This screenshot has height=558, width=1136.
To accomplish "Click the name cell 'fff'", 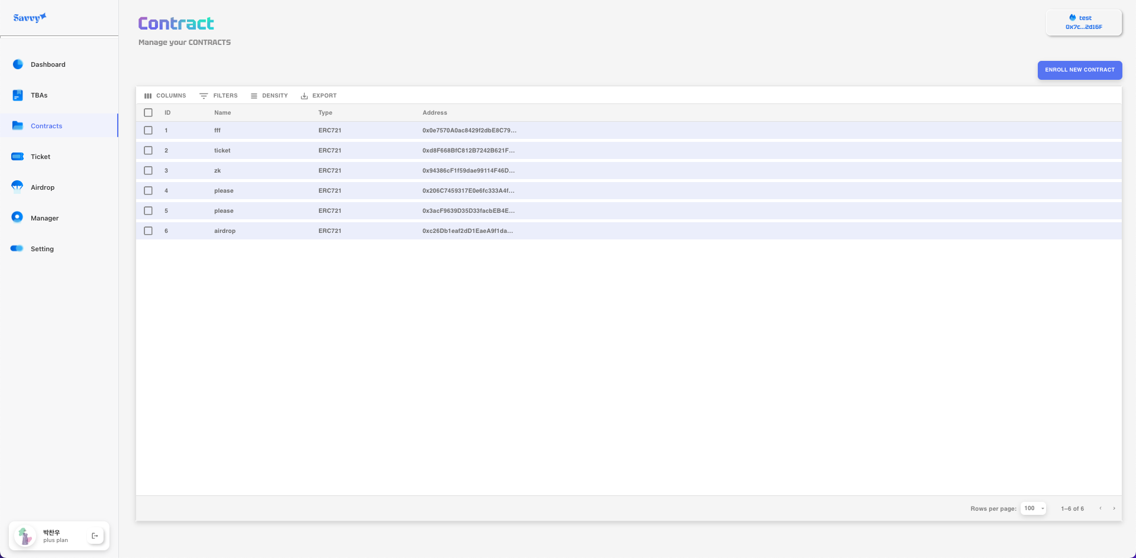I will [x=217, y=130].
